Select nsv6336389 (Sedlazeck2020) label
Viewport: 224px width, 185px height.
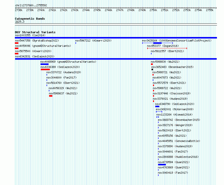click(60, 67)
